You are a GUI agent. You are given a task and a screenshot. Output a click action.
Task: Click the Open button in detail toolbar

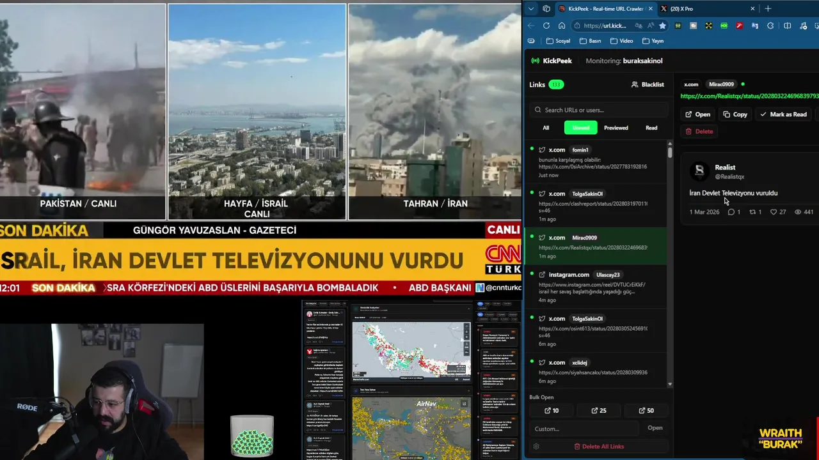click(x=697, y=114)
